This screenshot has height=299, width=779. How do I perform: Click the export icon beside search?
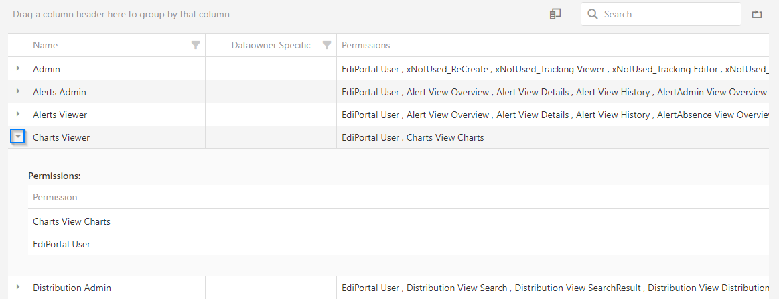(757, 14)
